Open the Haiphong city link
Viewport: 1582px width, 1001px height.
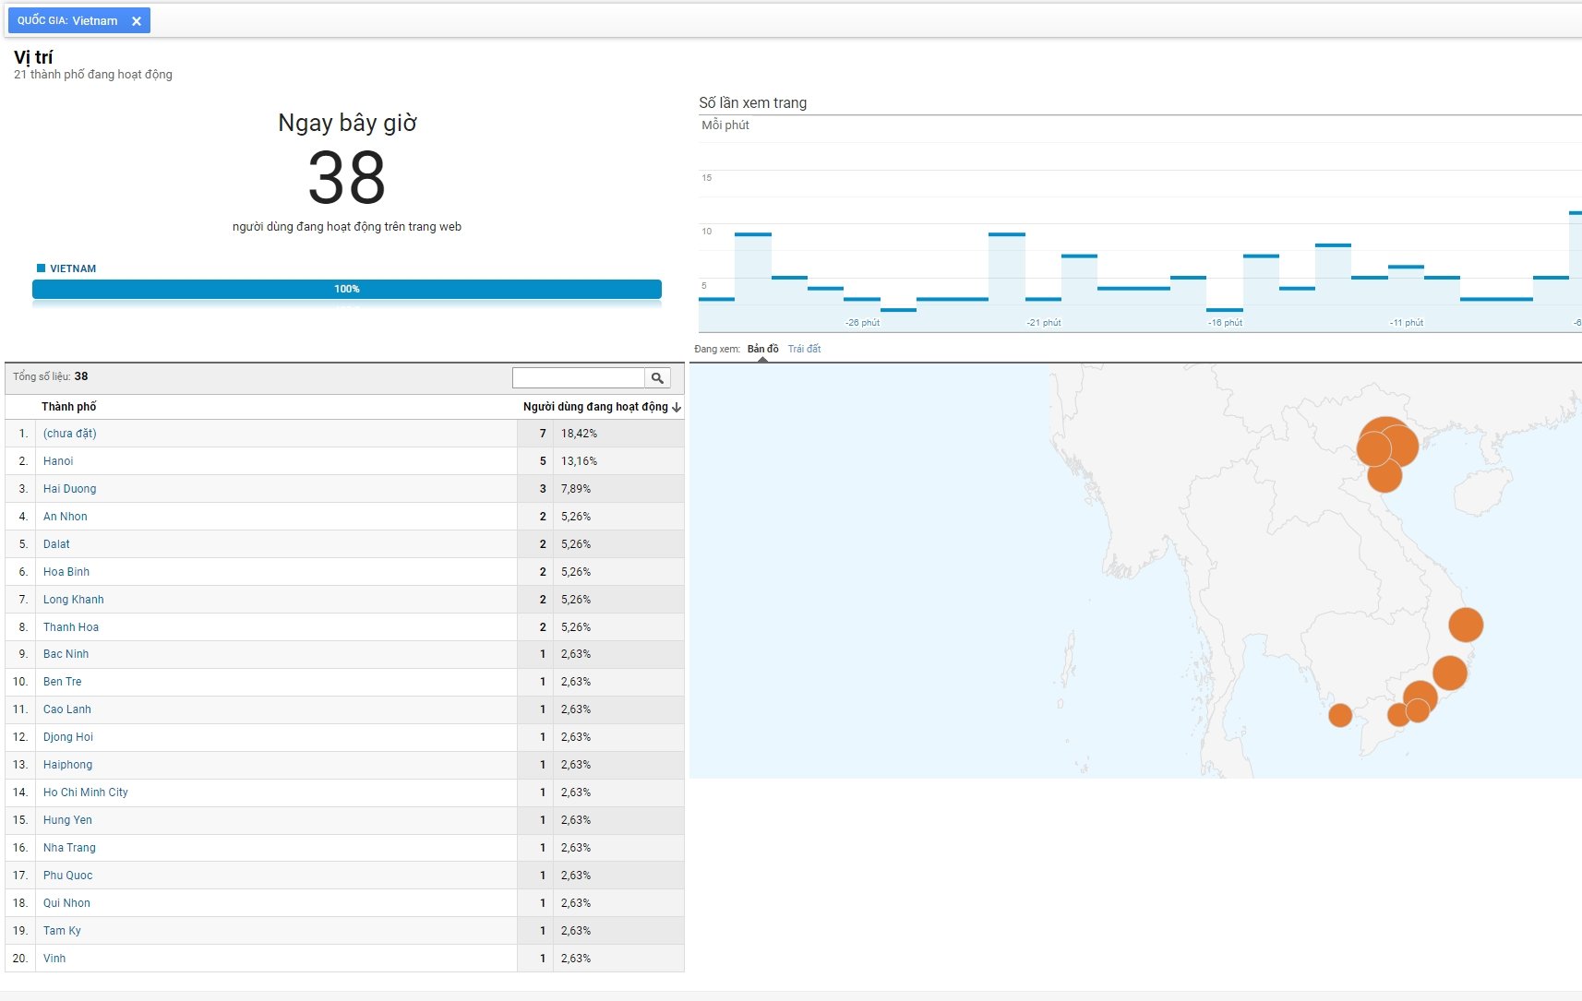tap(68, 765)
